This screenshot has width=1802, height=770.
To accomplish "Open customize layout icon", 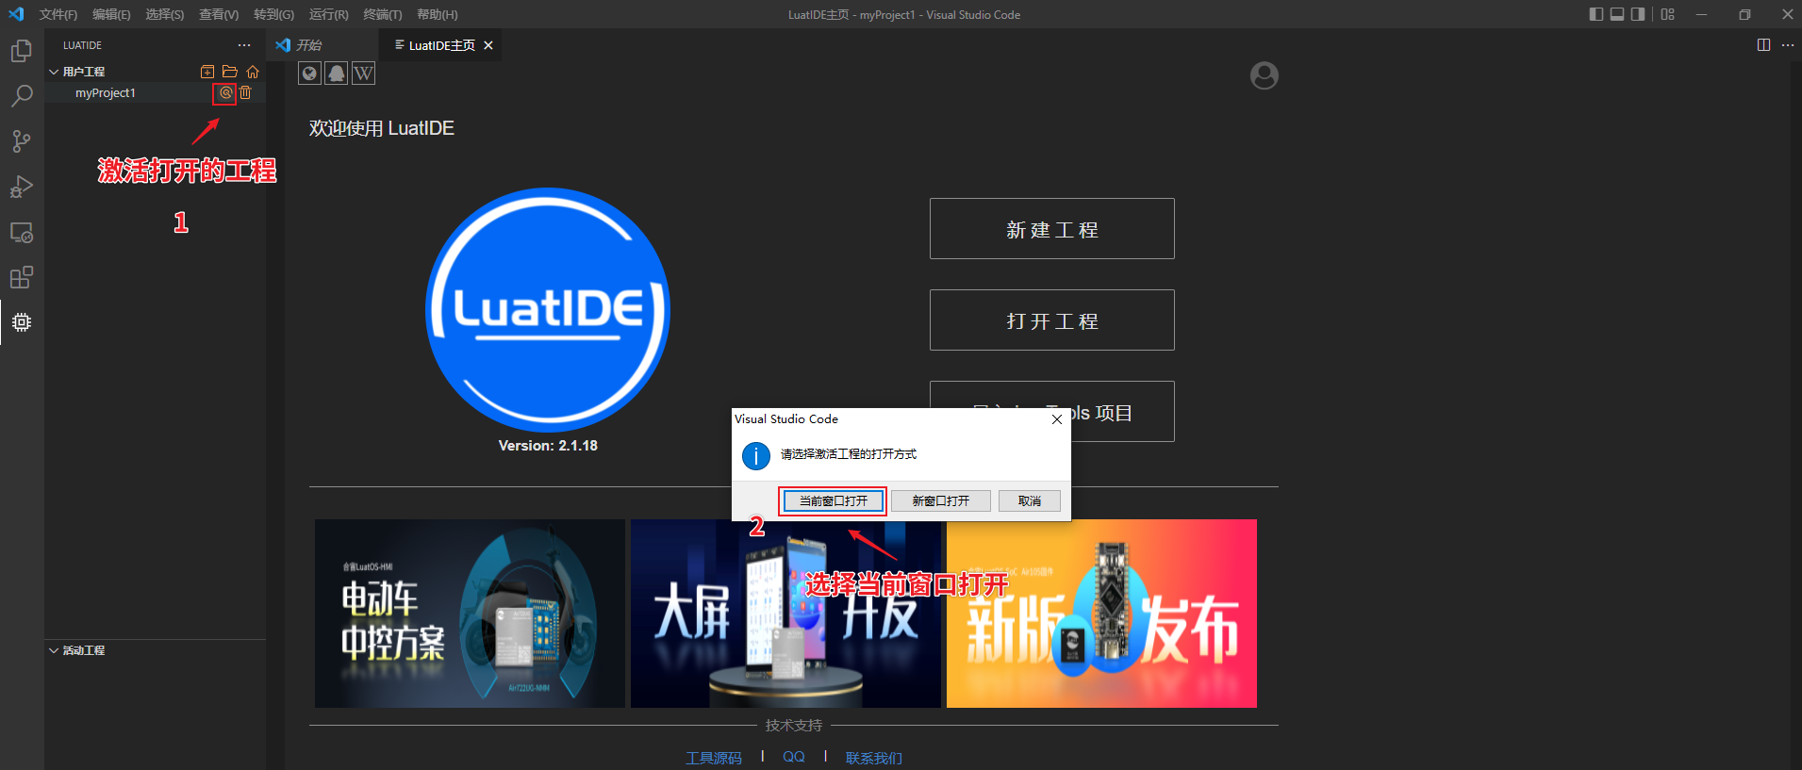I will point(1668,14).
